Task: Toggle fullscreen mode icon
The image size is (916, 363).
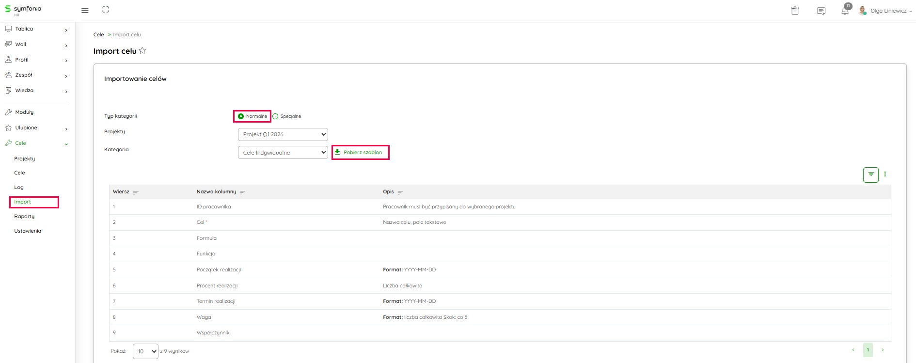Action: tap(106, 10)
